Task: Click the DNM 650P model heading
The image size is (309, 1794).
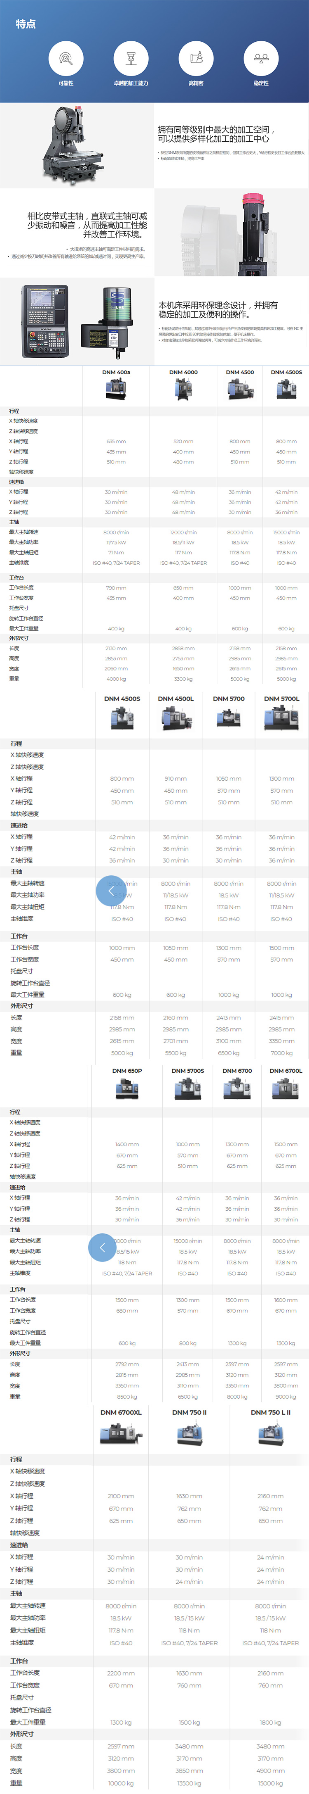Action: 127,1070
